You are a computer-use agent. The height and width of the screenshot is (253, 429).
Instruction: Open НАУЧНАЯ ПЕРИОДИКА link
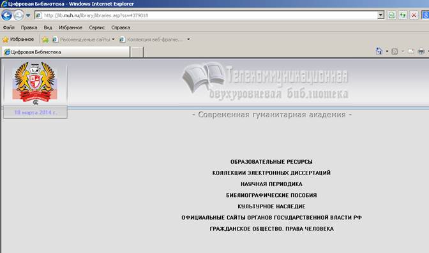click(271, 184)
